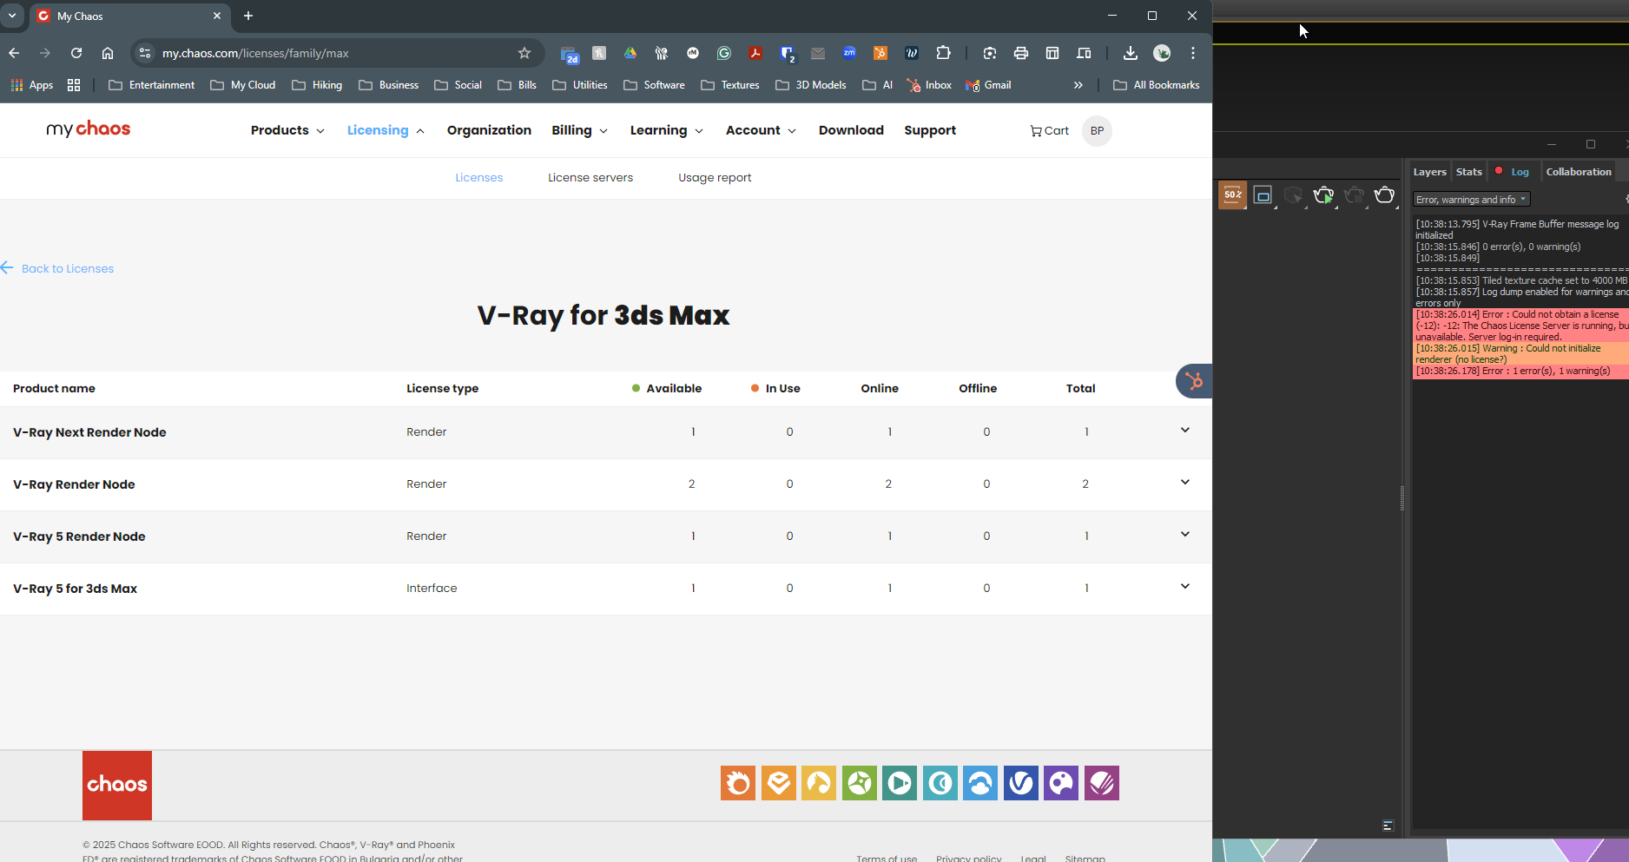This screenshot has width=1629, height=862.
Task: Open the HubSpot extension in Chrome toolbar
Action: [880, 53]
